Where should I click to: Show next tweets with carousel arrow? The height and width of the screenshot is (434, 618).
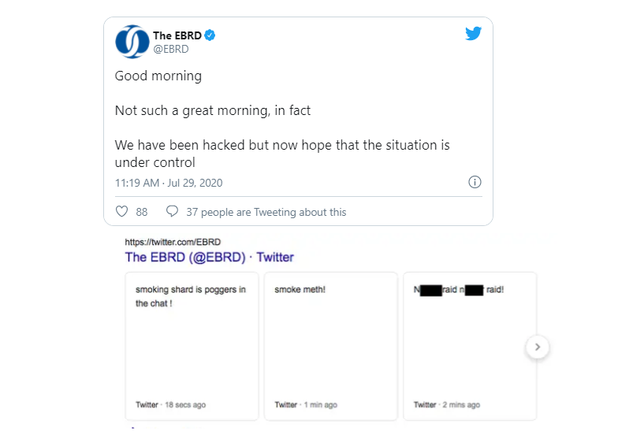click(x=537, y=347)
